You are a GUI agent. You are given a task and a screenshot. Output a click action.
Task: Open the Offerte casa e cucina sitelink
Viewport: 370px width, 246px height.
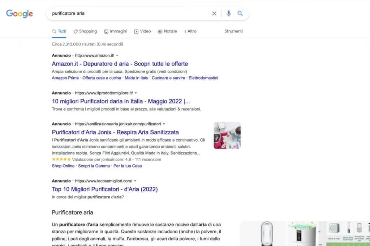102,78
